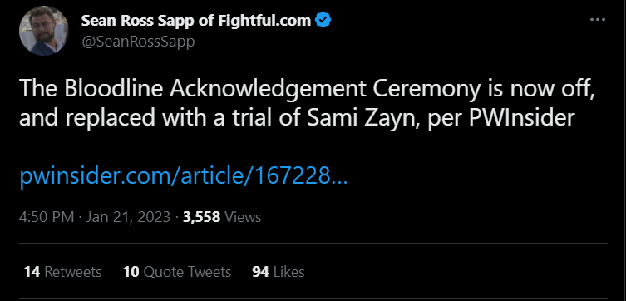Viewport: 626px width, 301px height.
Task: Click the blue verified checkmark badge
Action: click(x=323, y=20)
